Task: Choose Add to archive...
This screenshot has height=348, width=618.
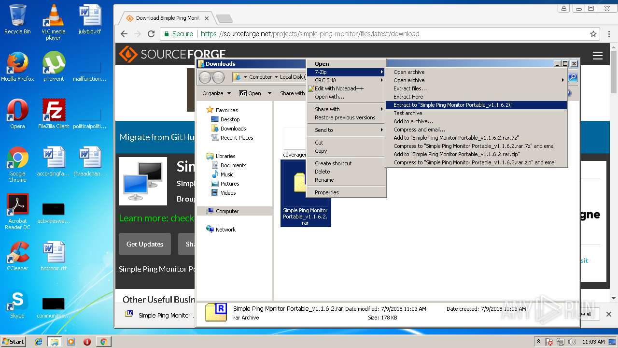Action: [x=476, y=121]
